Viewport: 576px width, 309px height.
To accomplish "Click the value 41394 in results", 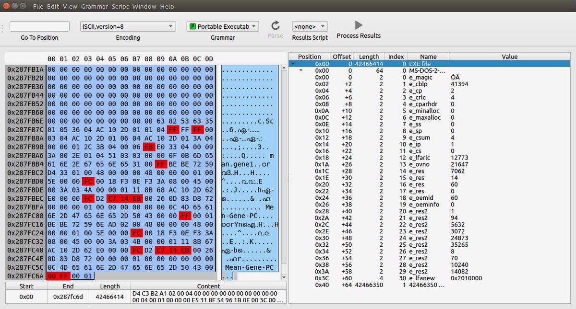I will [x=459, y=84].
